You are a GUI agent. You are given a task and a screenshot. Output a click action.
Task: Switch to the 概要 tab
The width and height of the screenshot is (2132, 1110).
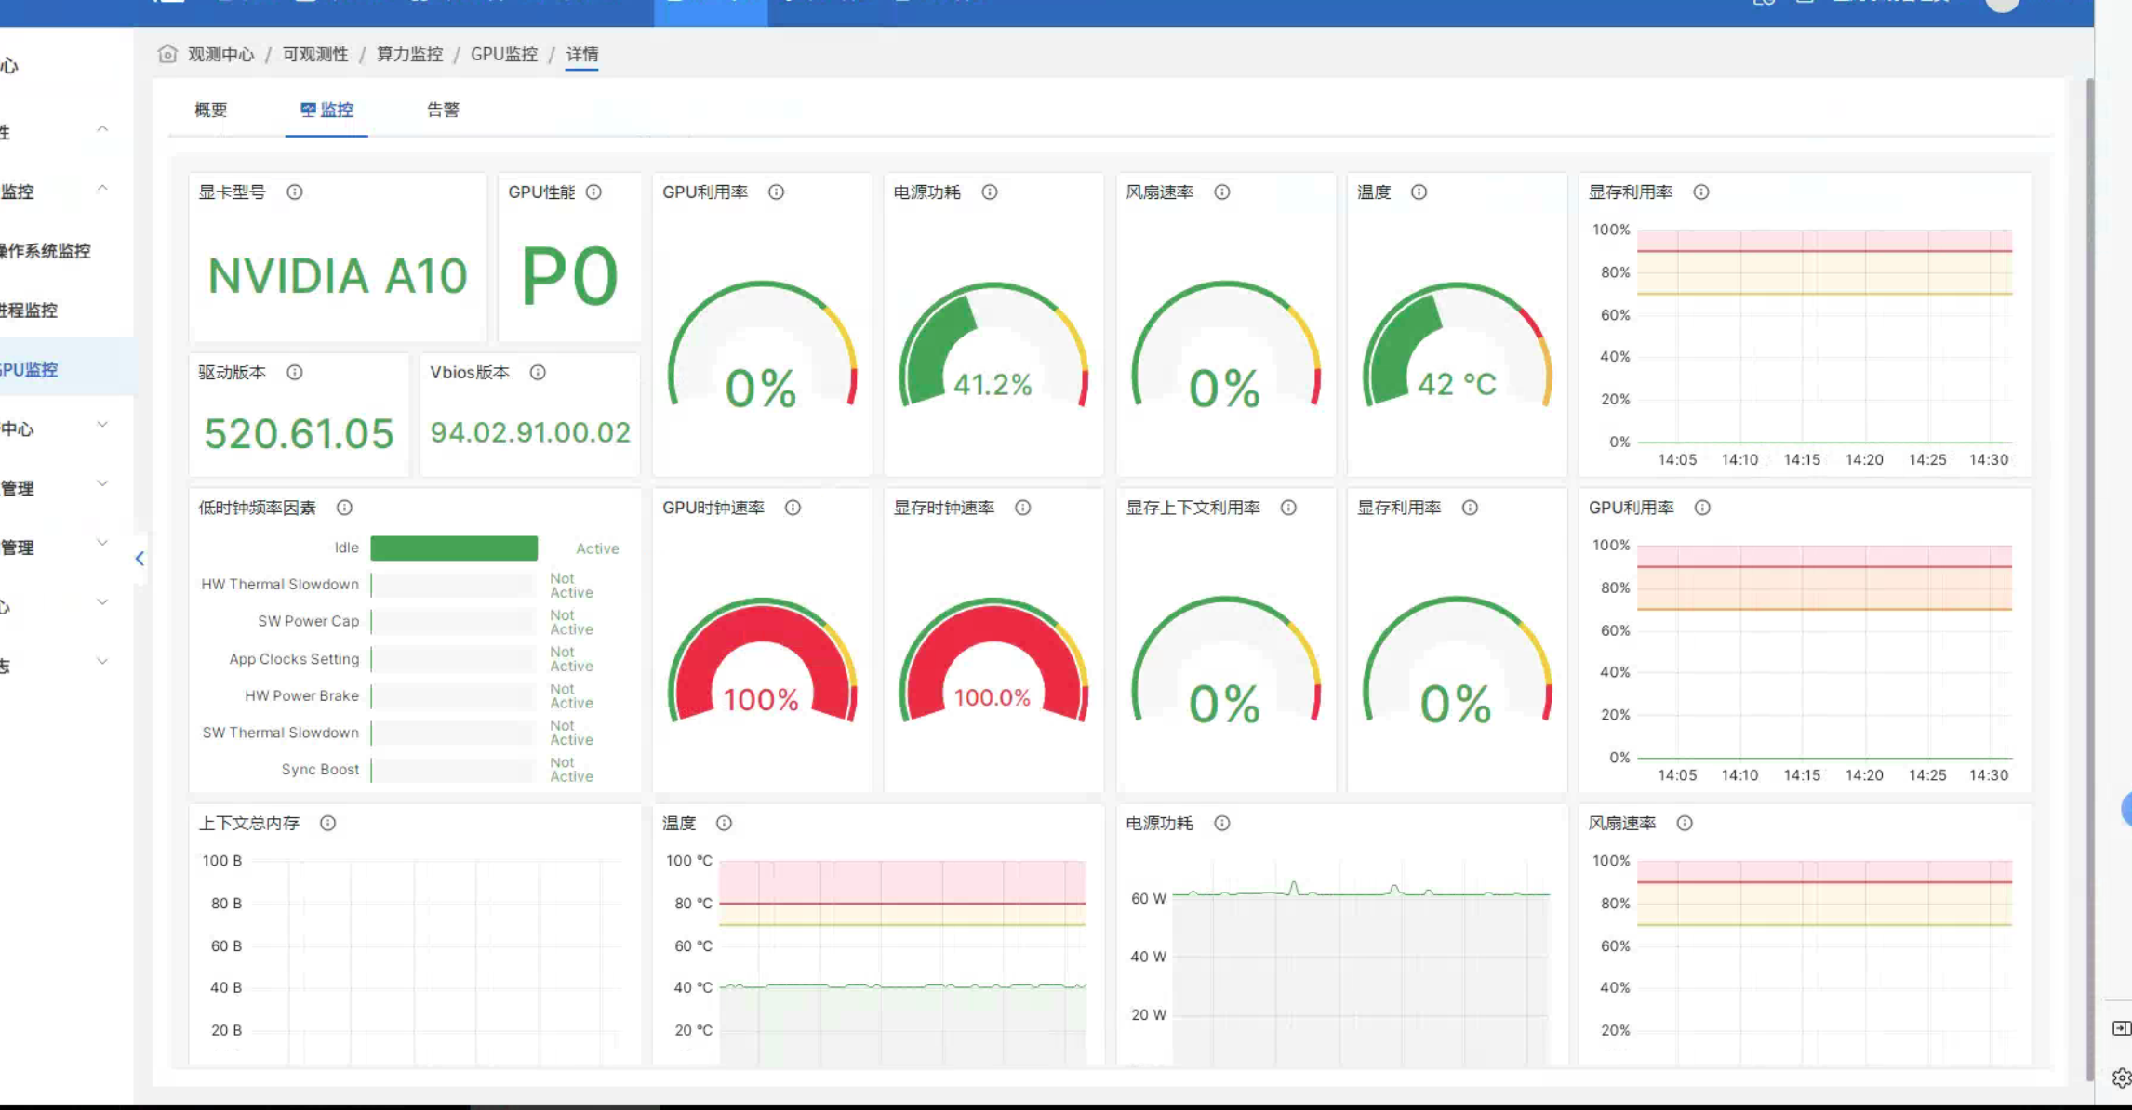click(211, 110)
